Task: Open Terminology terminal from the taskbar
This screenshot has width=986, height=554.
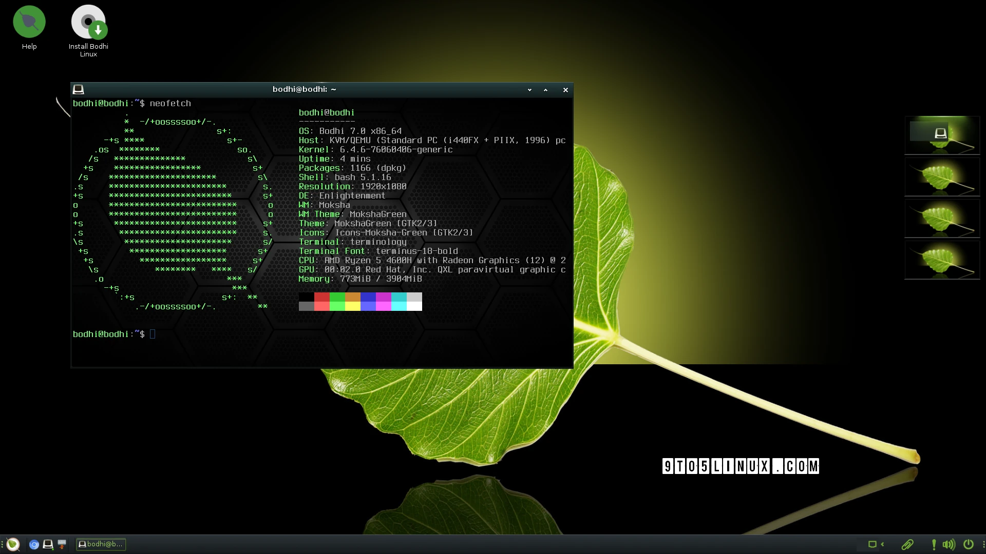Action: coord(47,544)
